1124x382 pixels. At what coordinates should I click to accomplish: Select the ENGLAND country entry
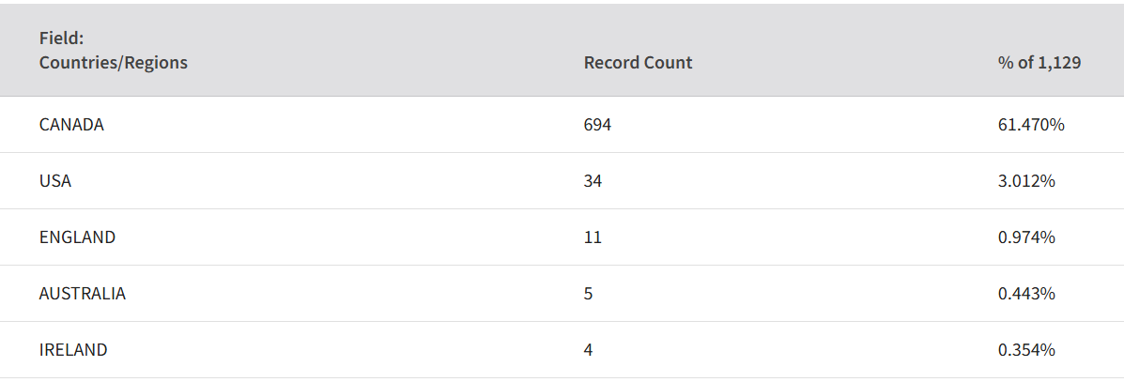pos(77,237)
